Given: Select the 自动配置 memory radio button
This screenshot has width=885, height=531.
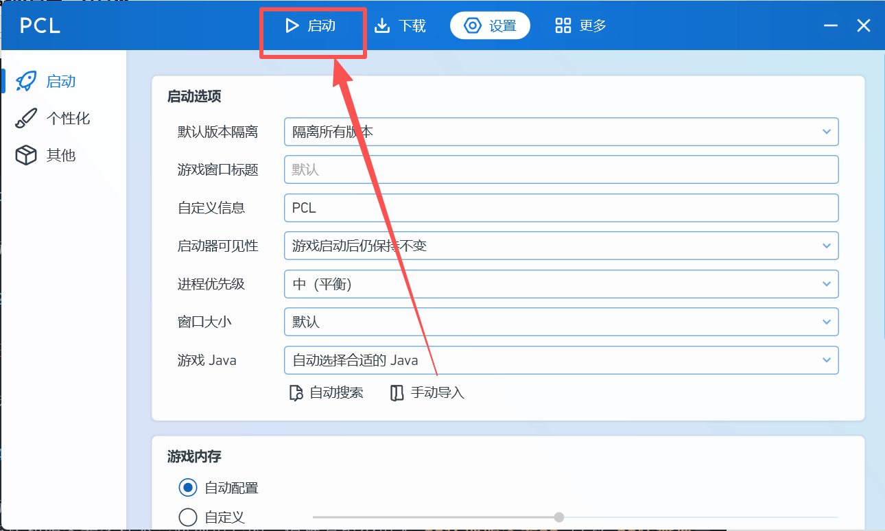Looking at the screenshot, I should click(187, 488).
